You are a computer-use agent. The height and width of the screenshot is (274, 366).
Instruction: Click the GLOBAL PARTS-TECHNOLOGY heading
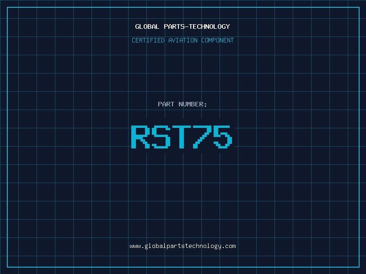click(x=183, y=26)
